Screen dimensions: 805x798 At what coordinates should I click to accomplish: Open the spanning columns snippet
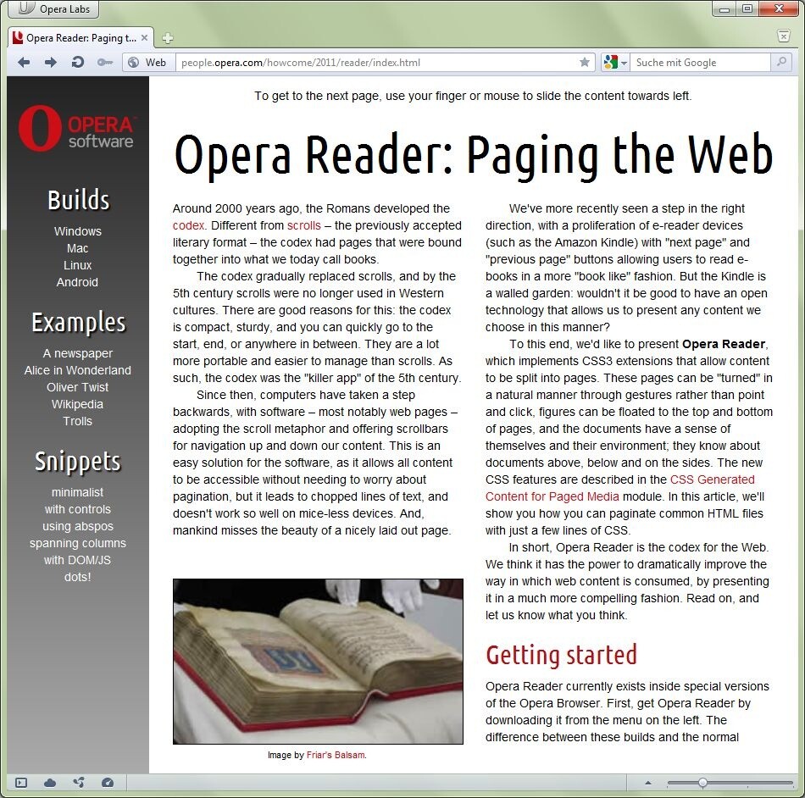(x=77, y=543)
